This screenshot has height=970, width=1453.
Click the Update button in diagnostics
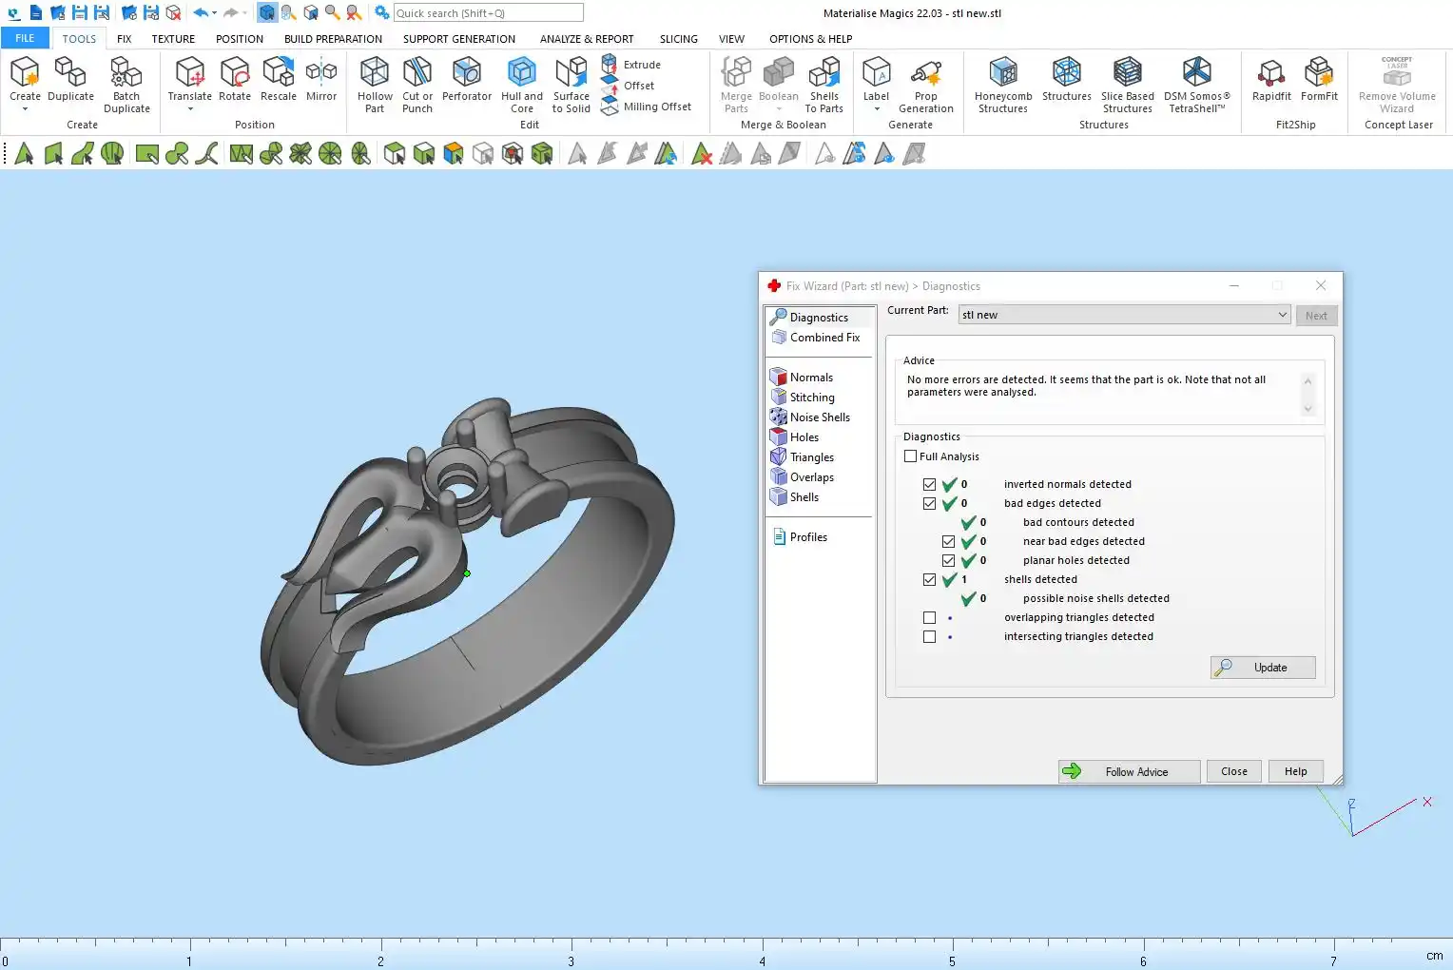coord(1263,668)
